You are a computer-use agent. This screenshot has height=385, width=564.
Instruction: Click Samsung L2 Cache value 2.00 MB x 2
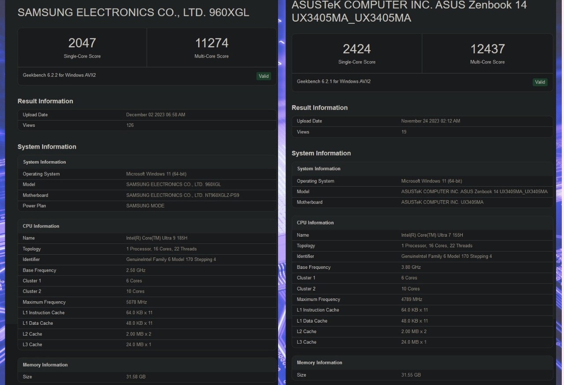[x=138, y=334]
